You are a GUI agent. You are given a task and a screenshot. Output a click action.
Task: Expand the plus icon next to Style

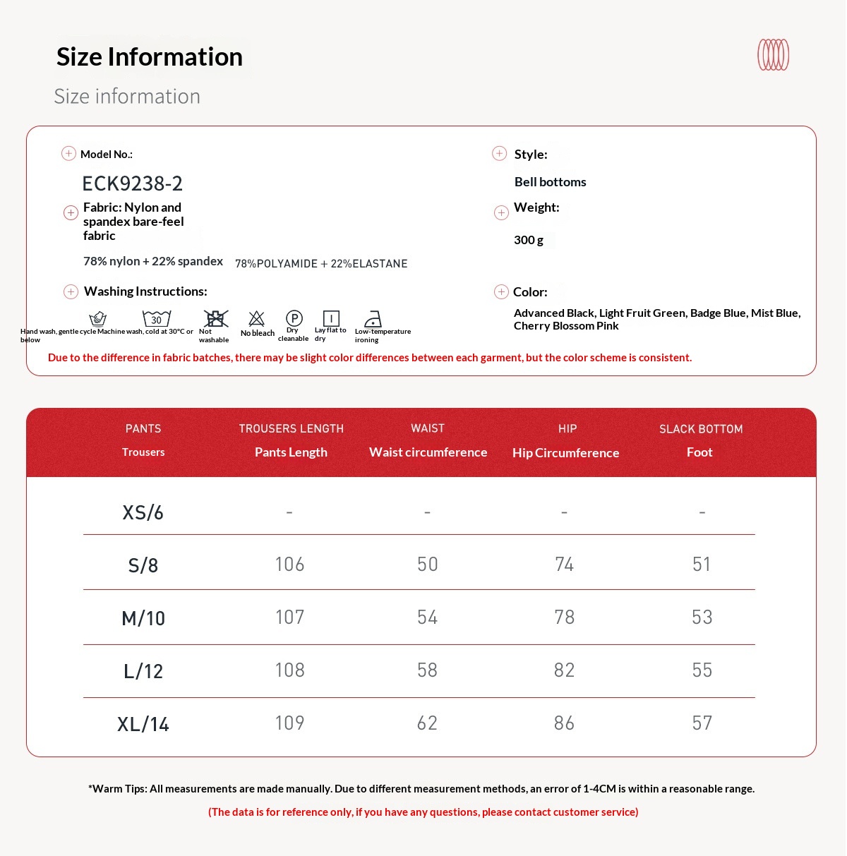click(x=500, y=154)
